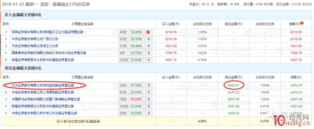Open 光大证券深圳金田路证券营业部 link
Viewport: 314px width, 129px height.
[x=43, y=86]
